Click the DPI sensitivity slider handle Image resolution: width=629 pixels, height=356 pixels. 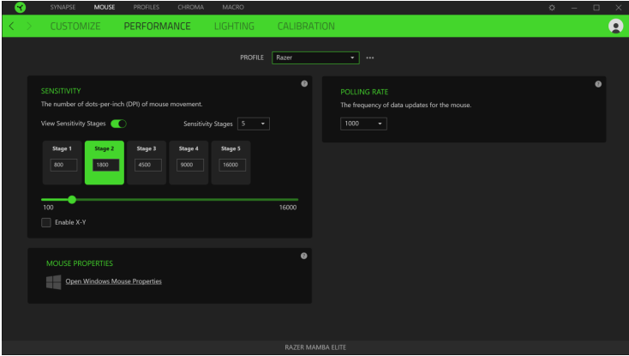coord(72,199)
